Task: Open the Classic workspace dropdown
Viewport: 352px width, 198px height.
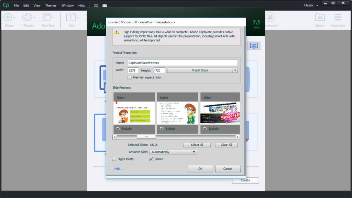Action: pos(310,5)
